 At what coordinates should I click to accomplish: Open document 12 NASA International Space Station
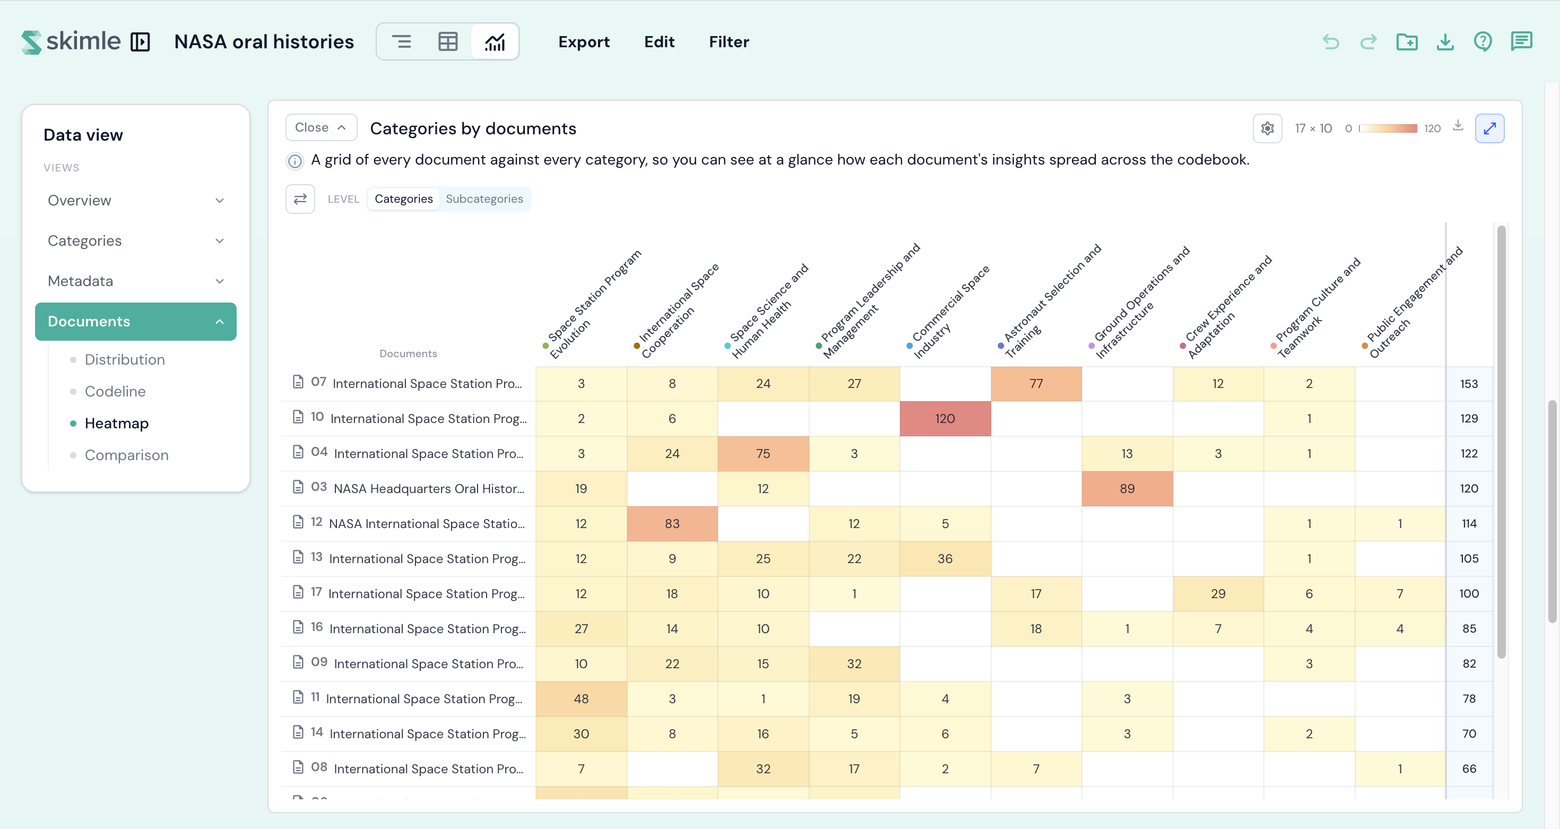409,524
